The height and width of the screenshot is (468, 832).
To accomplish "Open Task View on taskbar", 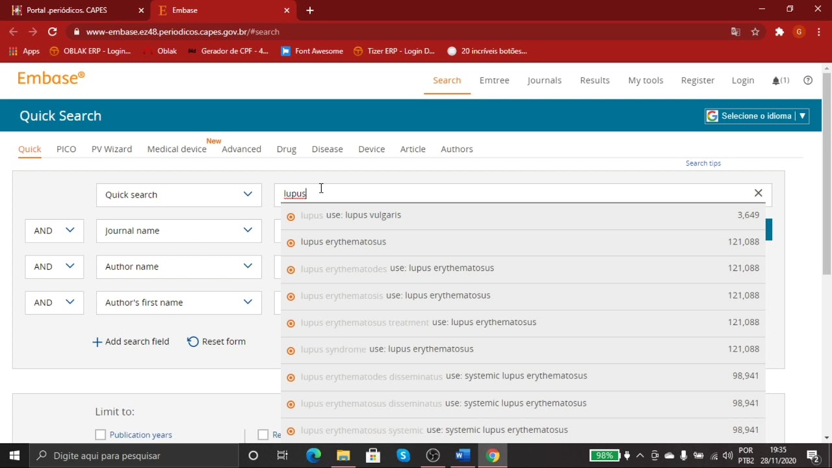I will point(283,456).
